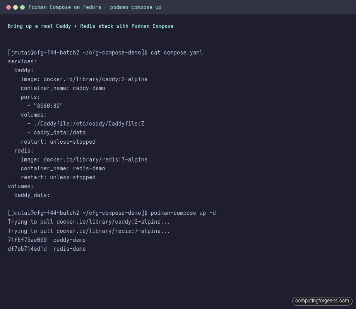Click the caddy: service key
This screenshot has height=309, width=356.
point(24,71)
